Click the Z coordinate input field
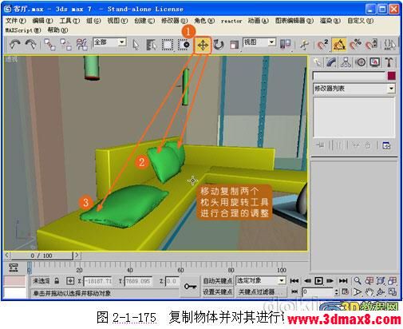403x329 pixels. pos(172,281)
